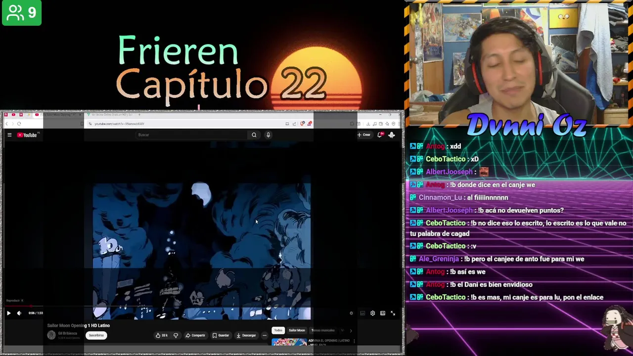Click the Buscar search field
633x356 pixels.
click(192, 135)
